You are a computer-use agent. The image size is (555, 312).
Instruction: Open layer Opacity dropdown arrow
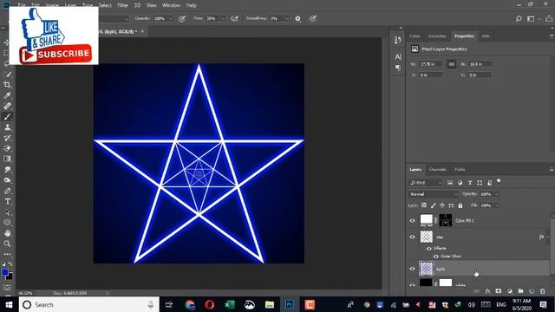pos(497,194)
